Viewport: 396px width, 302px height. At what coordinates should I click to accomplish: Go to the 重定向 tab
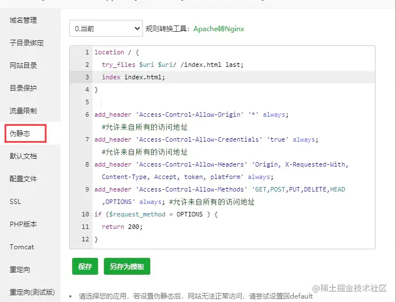coord(20,269)
